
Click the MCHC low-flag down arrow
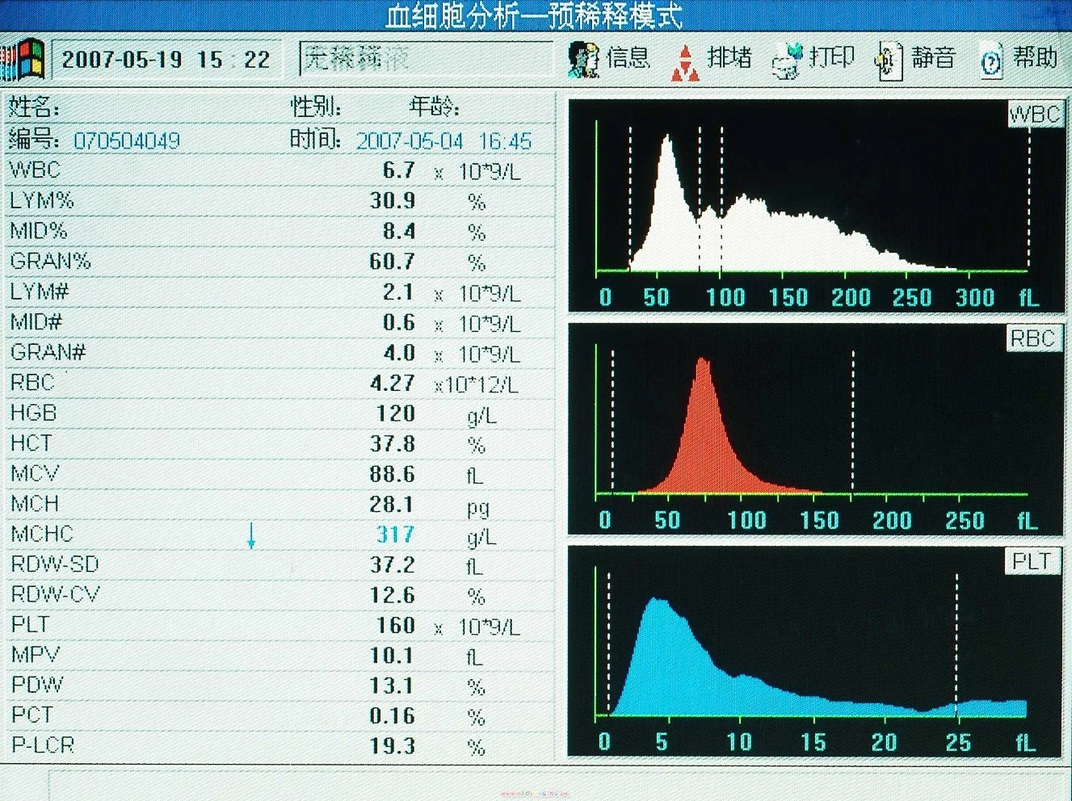click(x=251, y=536)
